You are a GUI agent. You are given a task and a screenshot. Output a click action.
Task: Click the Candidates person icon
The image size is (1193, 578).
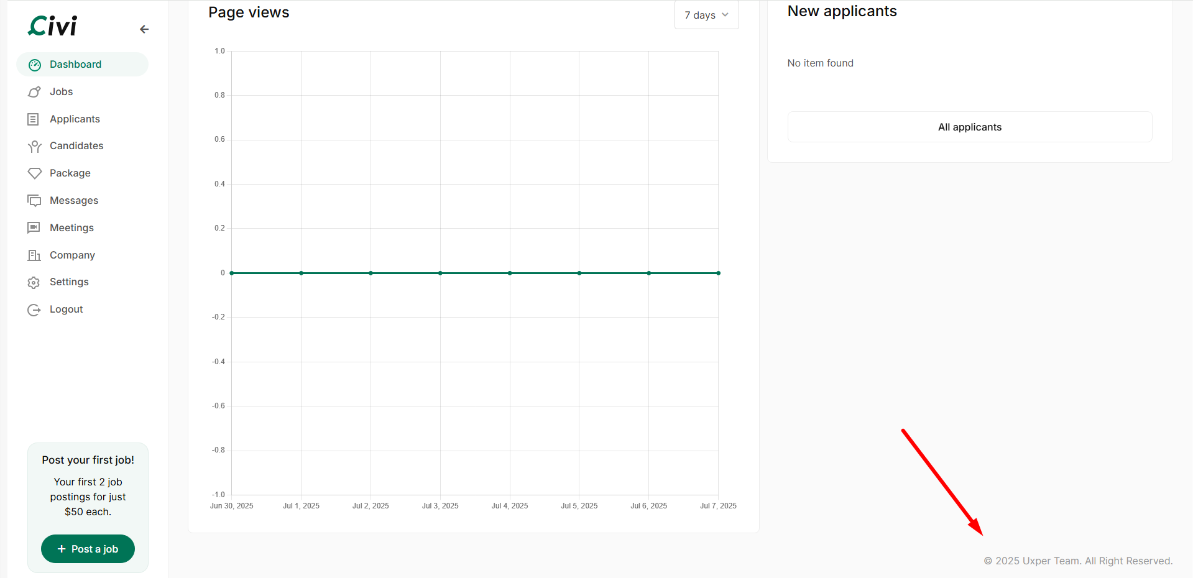[x=34, y=147]
